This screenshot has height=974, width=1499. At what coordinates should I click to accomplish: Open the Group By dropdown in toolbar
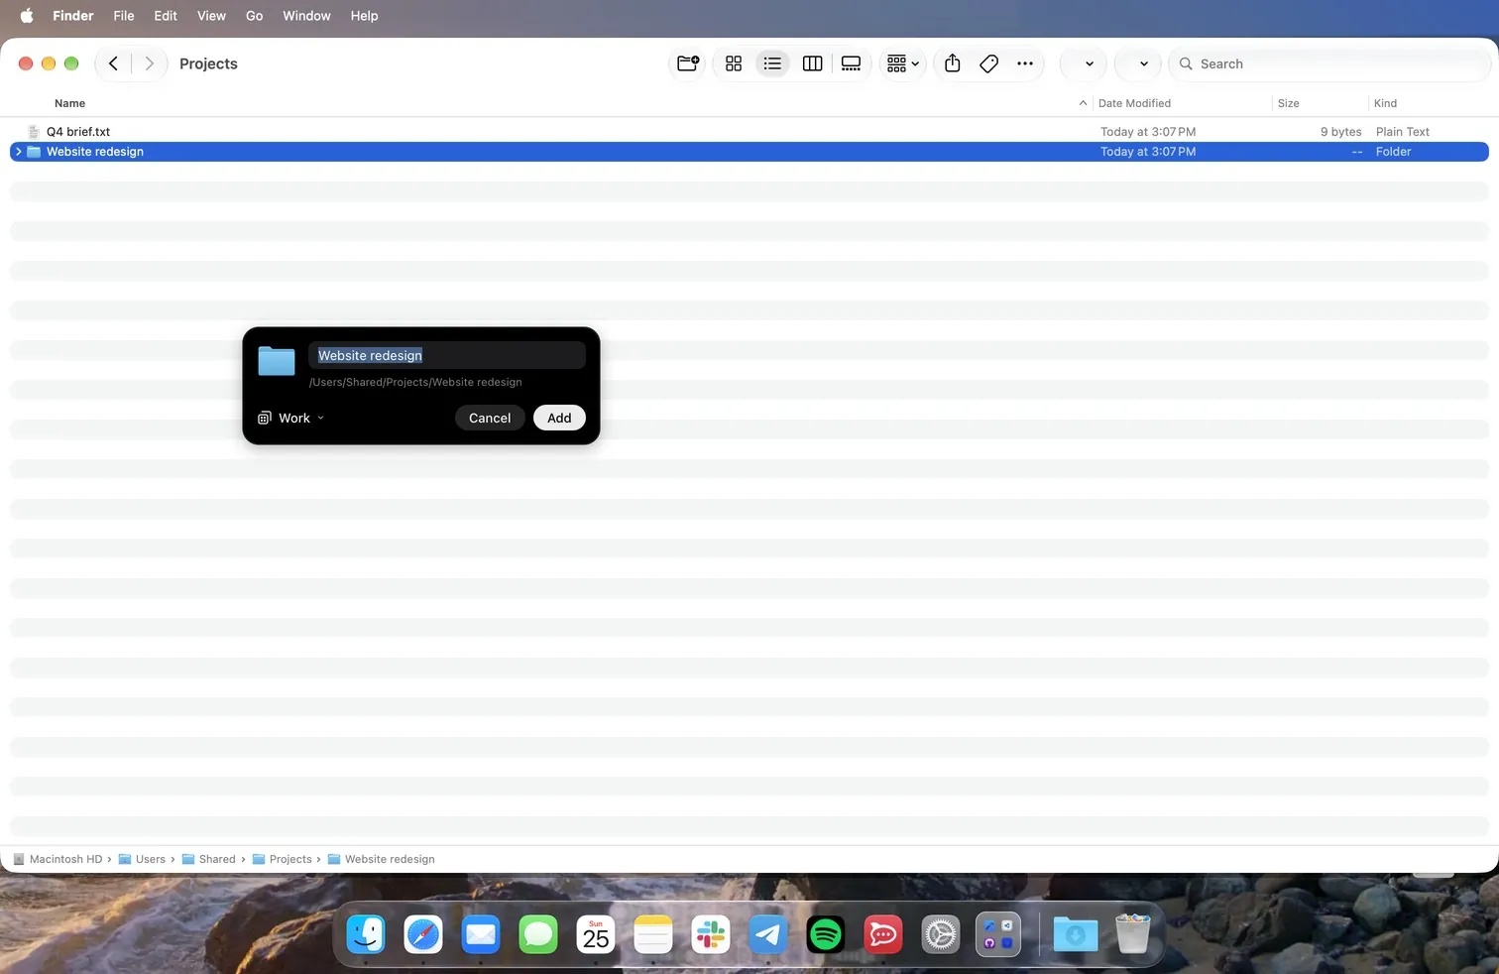click(x=903, y=63)
